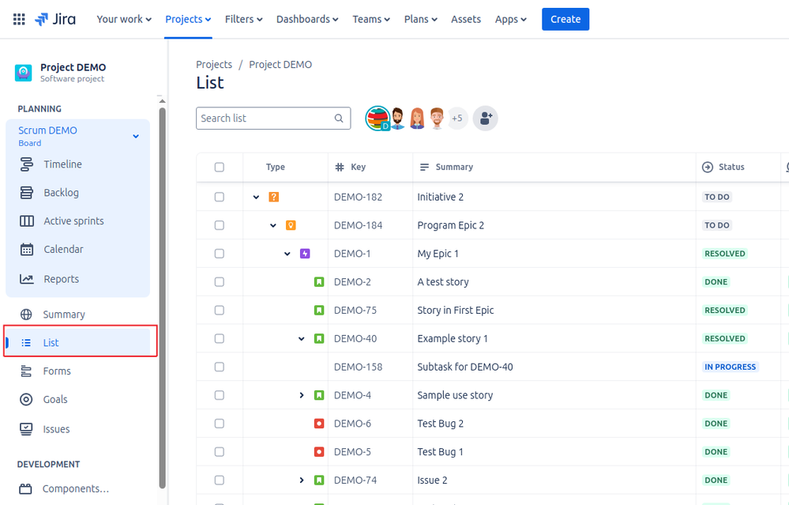The image size is (789, 505).
Task: Check the box for DEMO-40
Action: [220, 338]
